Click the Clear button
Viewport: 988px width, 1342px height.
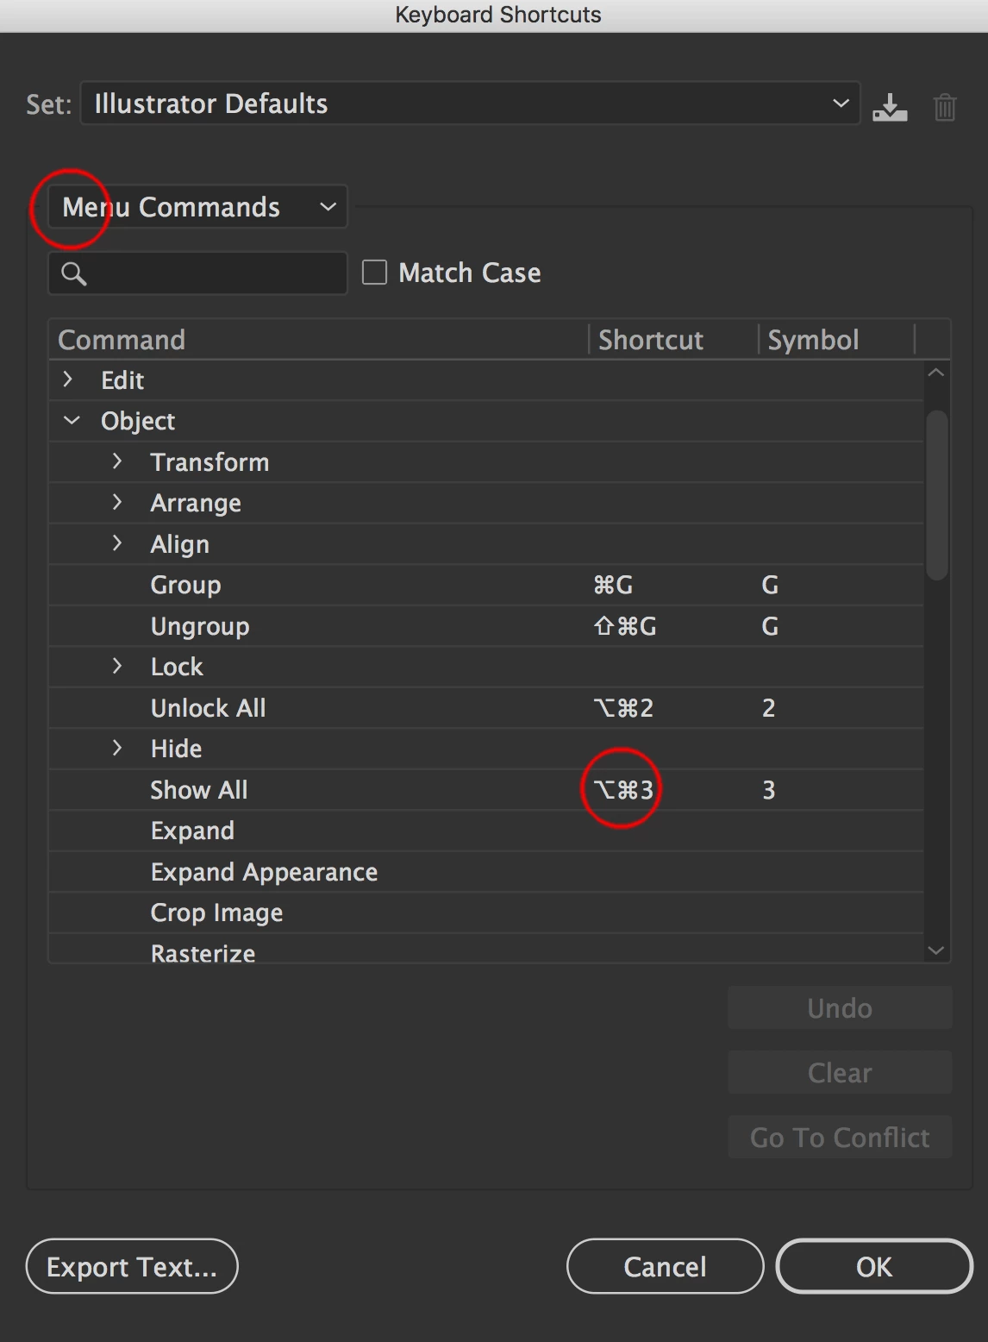click(x=840, y=1073)
